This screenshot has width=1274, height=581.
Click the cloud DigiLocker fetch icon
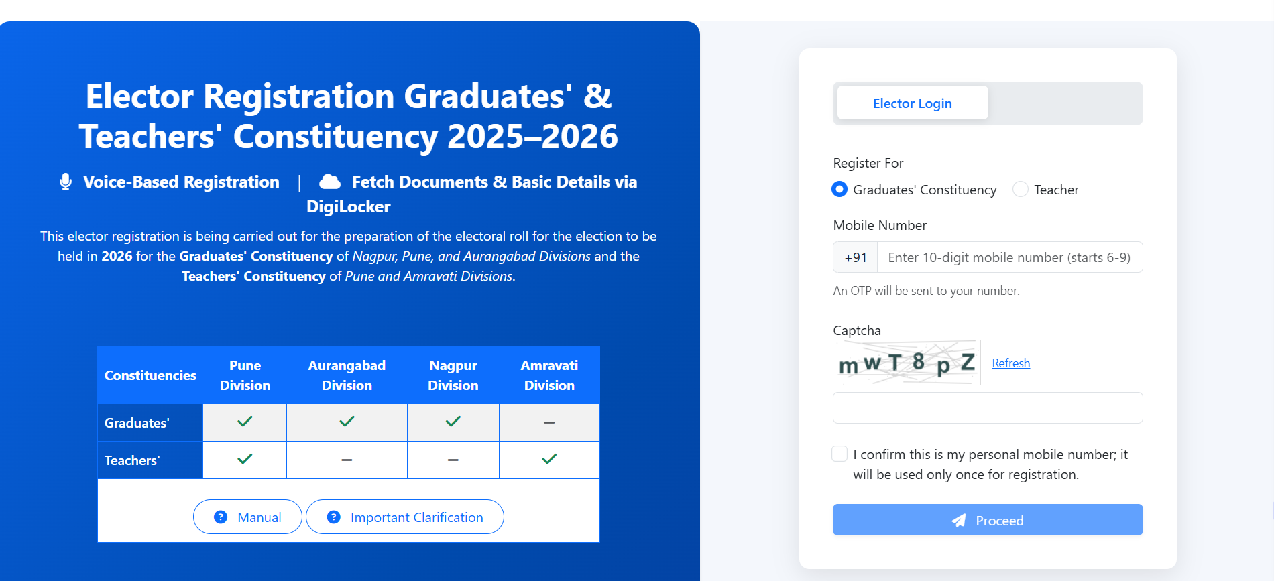[x=329, y=182]
